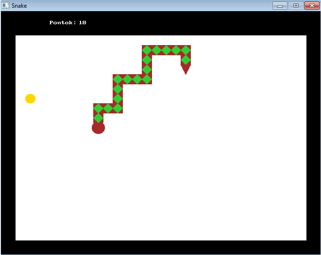Click the number 18 in the score
Screen dimensions: 321x255
[x=83, y=22]
